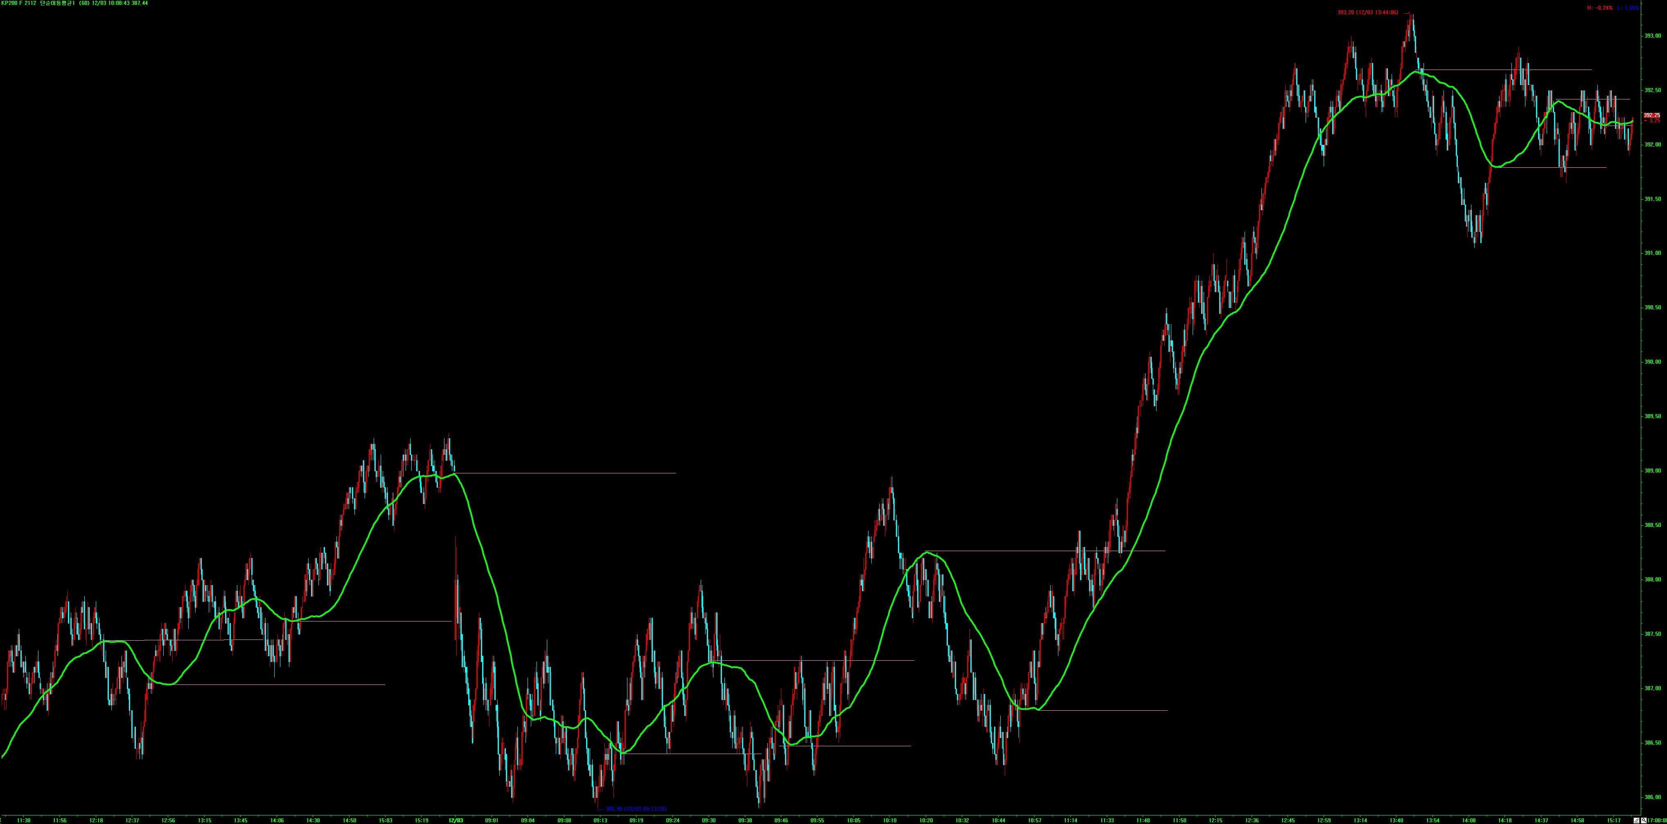The height and width of the screenshot is (824, 1667).
Task: Click the 17:00:00 time display
Action: click(x=1657, y=821)
